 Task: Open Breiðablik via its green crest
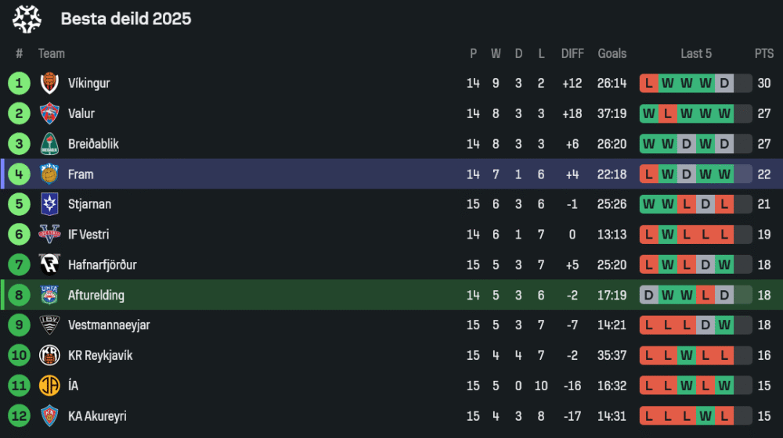pyautogui.click(x=49, y=144)
